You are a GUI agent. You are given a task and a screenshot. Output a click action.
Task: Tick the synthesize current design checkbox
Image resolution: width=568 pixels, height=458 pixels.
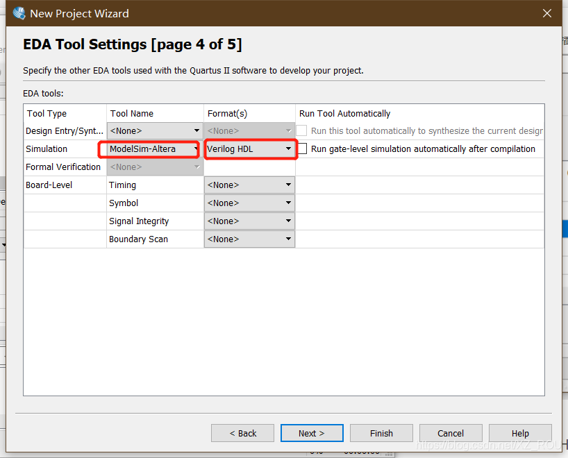tap(301, 130)
